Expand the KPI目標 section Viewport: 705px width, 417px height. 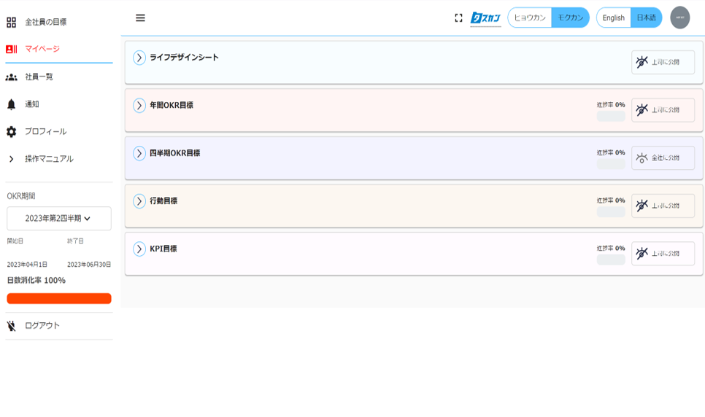click(x=139, y=249)
